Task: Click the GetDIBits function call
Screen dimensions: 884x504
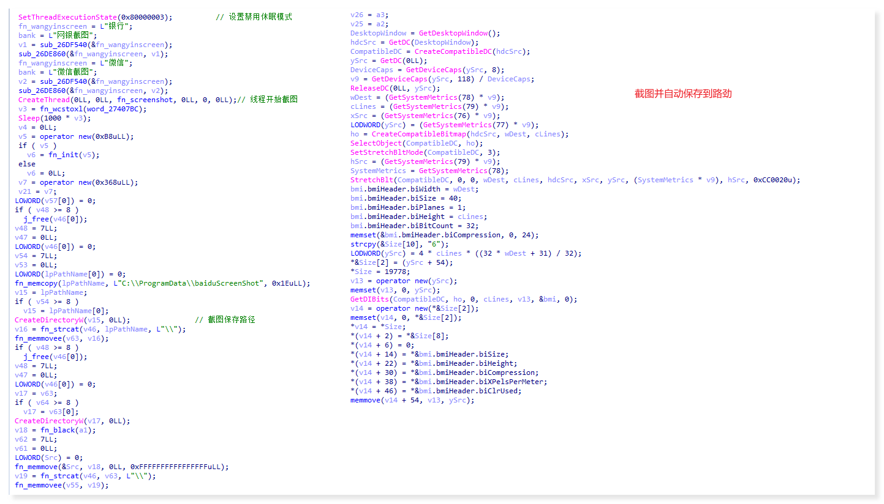Action: coord(369,299)
